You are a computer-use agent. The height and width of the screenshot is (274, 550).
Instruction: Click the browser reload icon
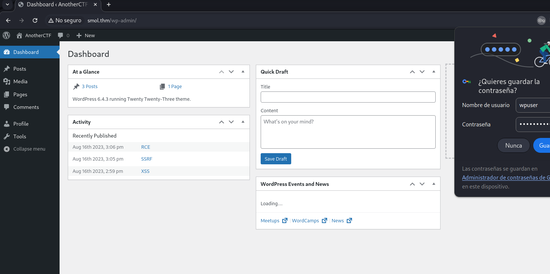click(x=35, y=20)
